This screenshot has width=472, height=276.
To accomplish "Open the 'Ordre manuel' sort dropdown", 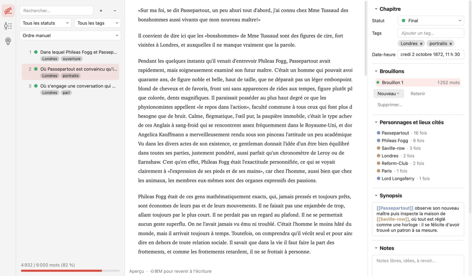I will click(x=70, y=35).
